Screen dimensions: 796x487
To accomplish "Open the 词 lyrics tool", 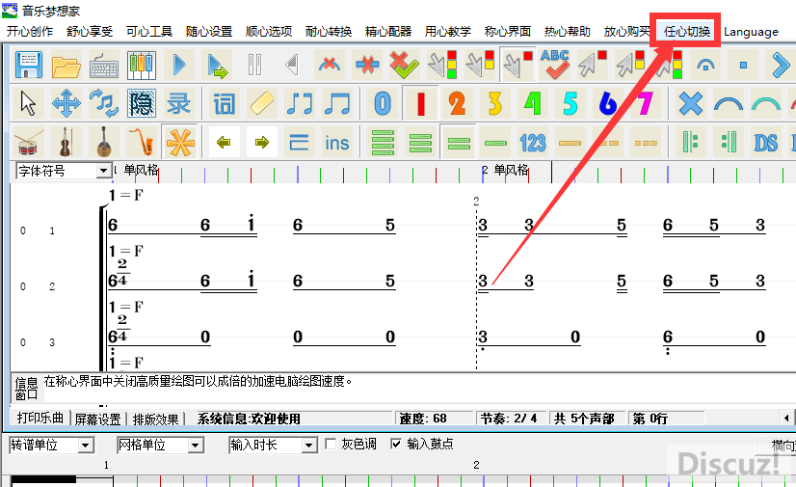I will [224, 103].
